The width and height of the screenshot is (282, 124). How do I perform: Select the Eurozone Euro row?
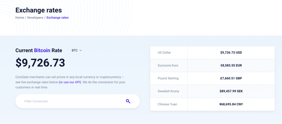(x=212, y=66)
